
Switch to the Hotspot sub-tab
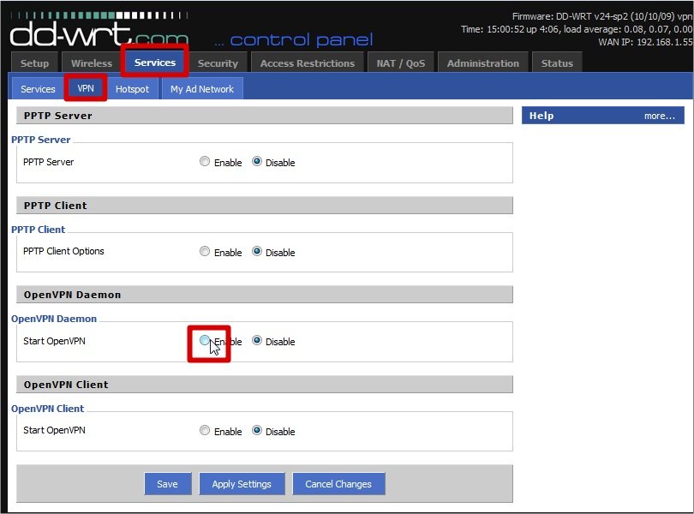click(x=132, y=89)
